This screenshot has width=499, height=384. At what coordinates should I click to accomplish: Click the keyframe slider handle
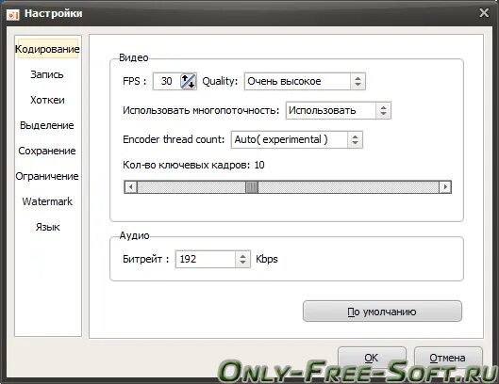252,187
